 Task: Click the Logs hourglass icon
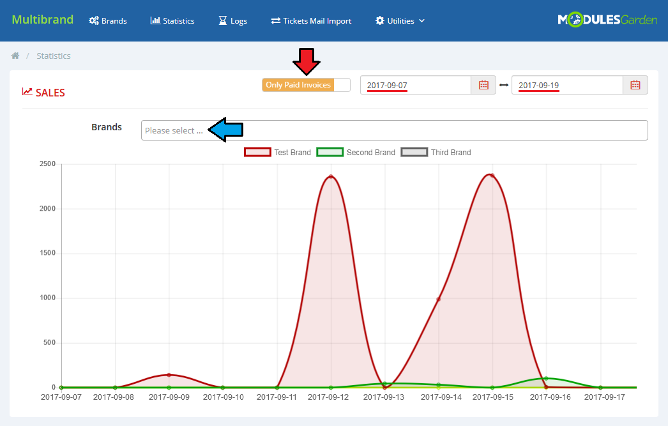[x=223, y=20]
